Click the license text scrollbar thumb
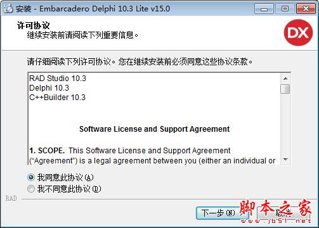The height and width of the screenshot is (228, 319). [x=285, y=89]
